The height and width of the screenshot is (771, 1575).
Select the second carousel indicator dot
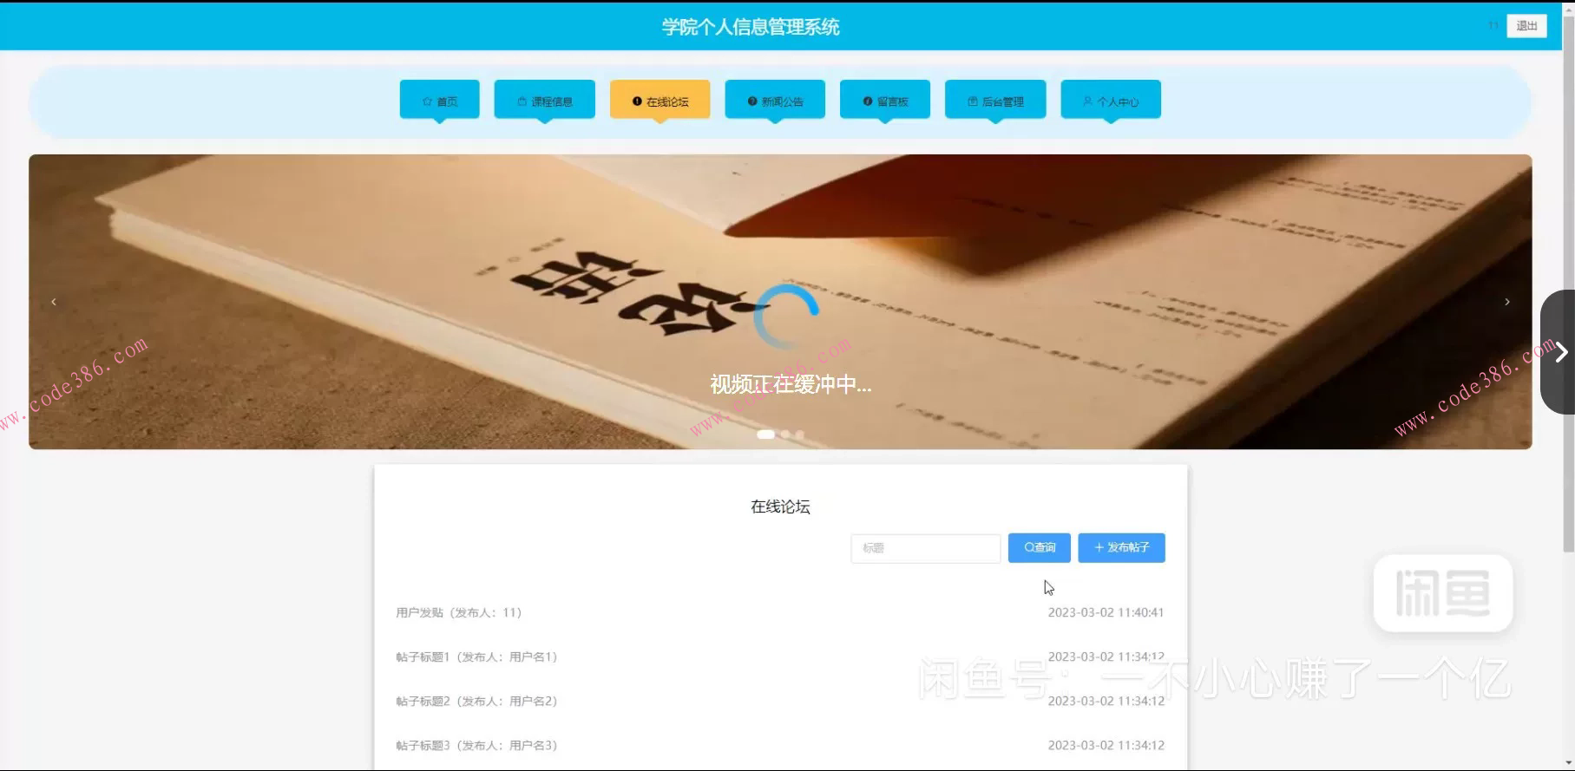click(785, 435)
